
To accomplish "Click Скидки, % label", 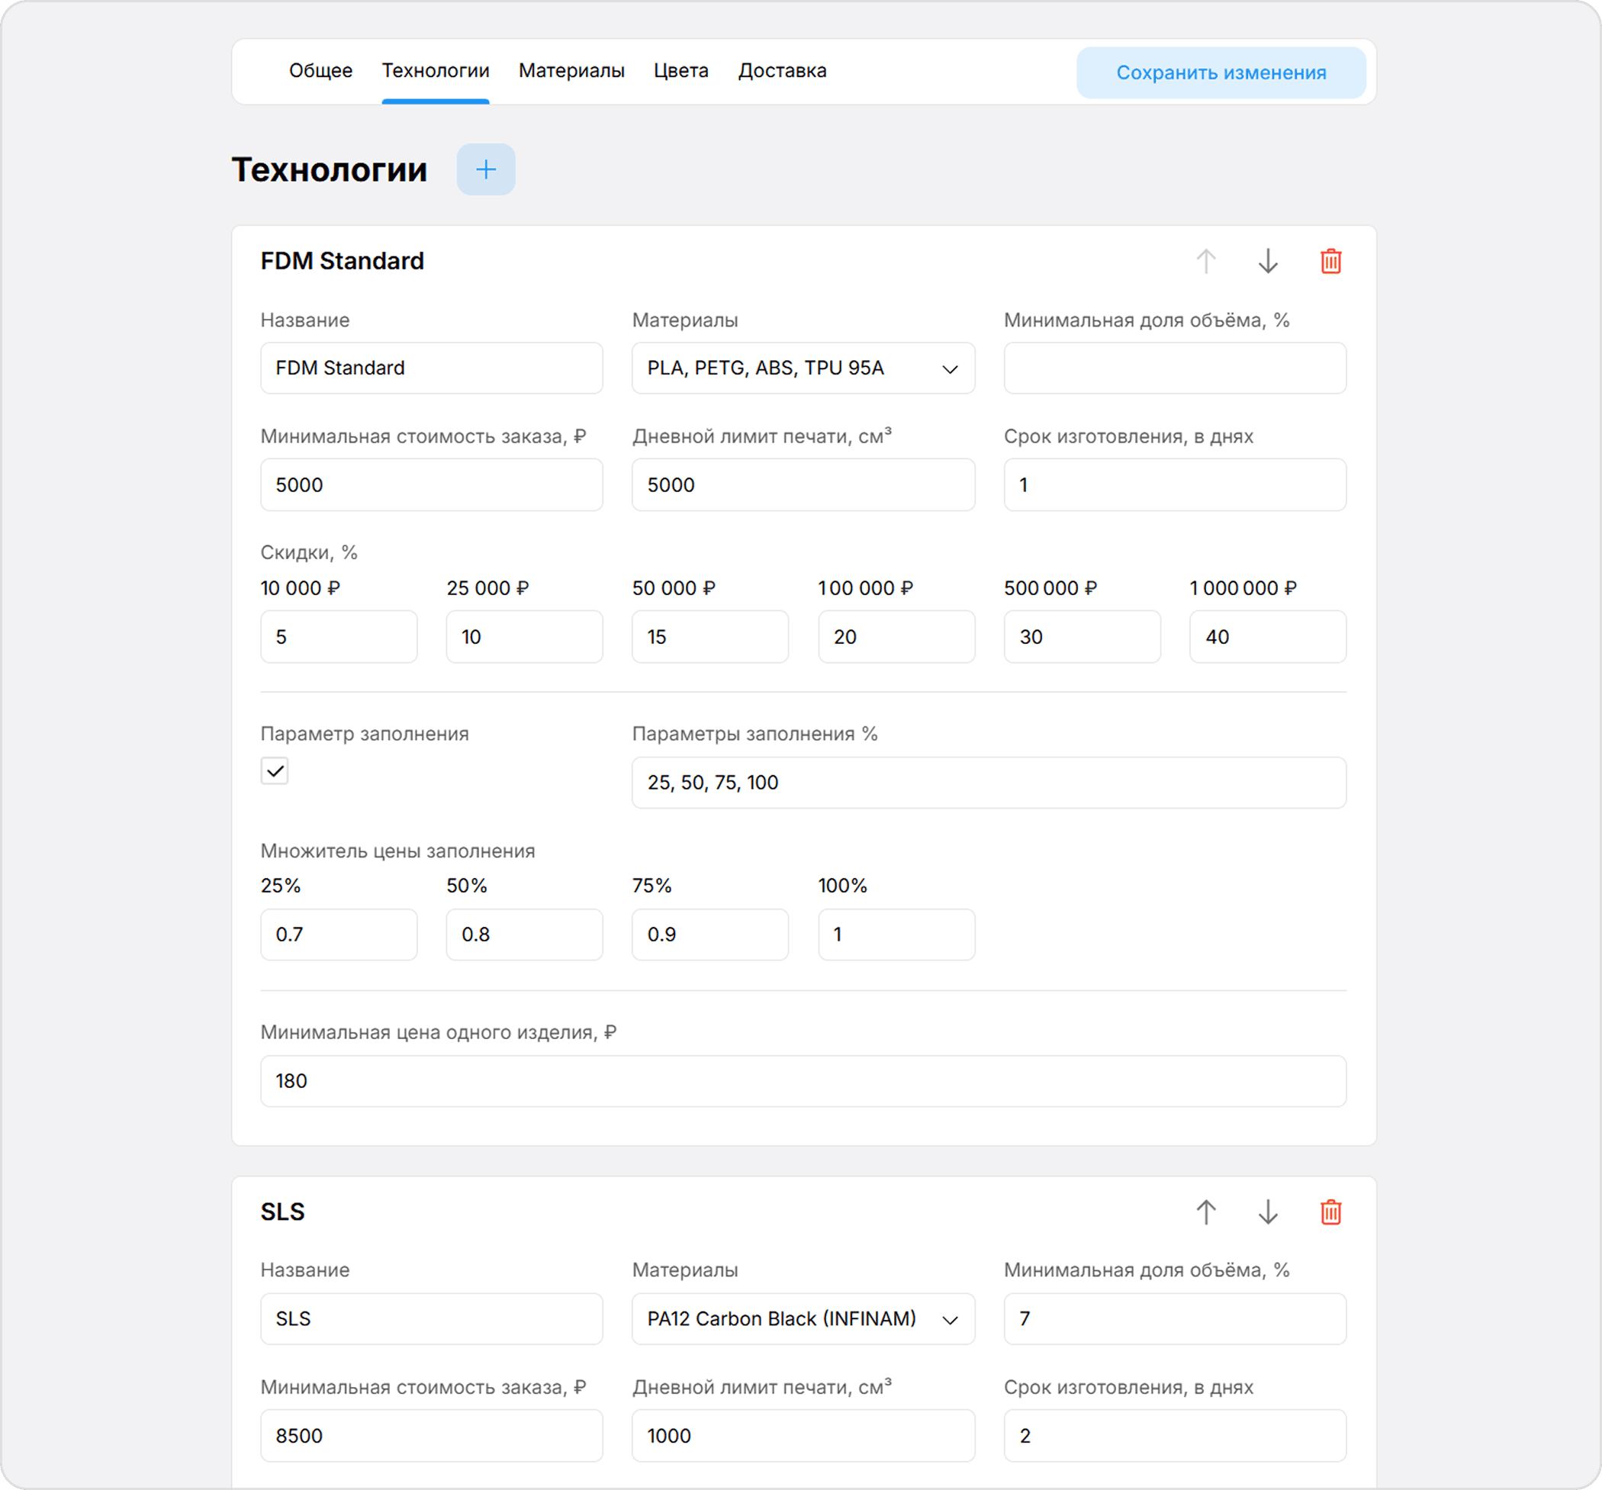I will pyautogui.click(x=309, y=553).
